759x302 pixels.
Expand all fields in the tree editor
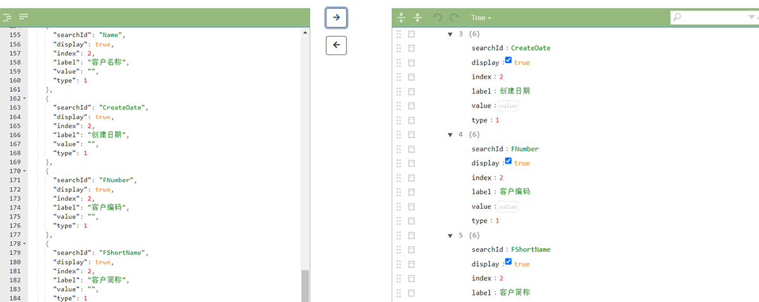tap(400, 18)
